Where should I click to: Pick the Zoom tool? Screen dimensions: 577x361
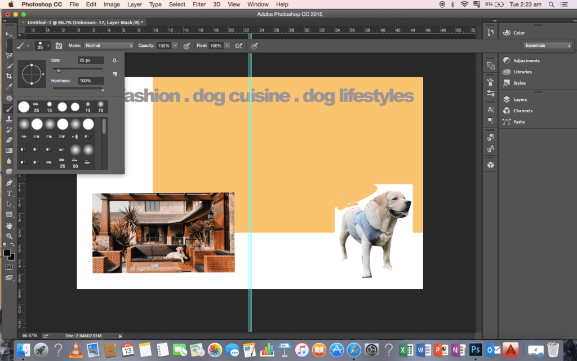(9, 236)
